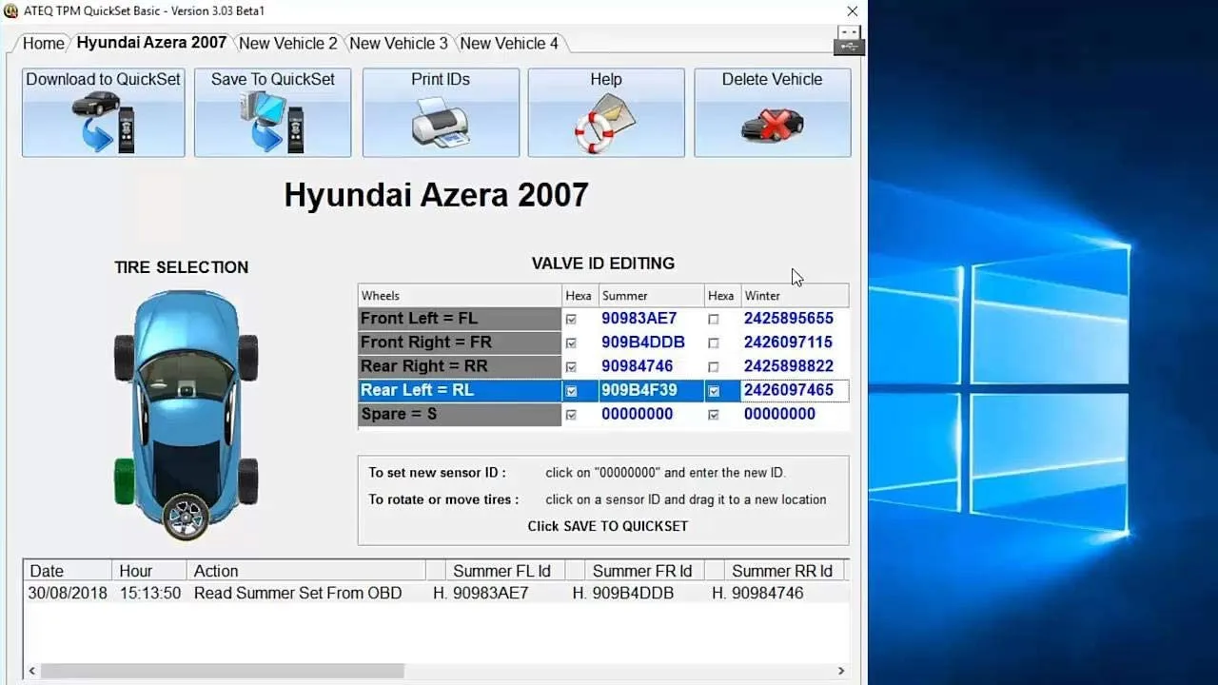The image size is (1218, 685).
Task: Toggle Winter Hexa checkbox for Spare row
Action: (714, 415)
